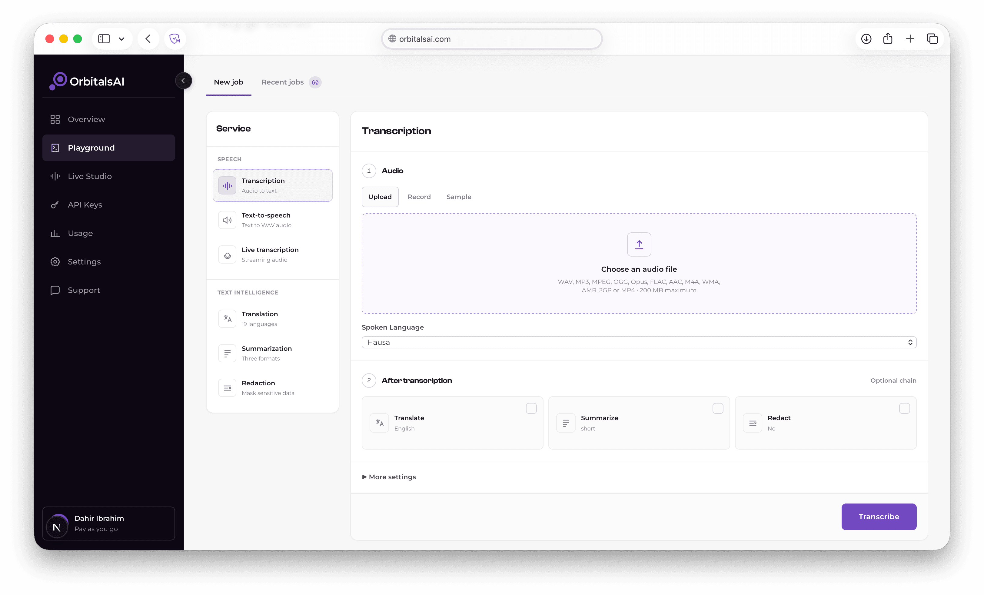Pick the Redaction service icon
This screenshot has height=595, width=984.
tap(227, 388)
